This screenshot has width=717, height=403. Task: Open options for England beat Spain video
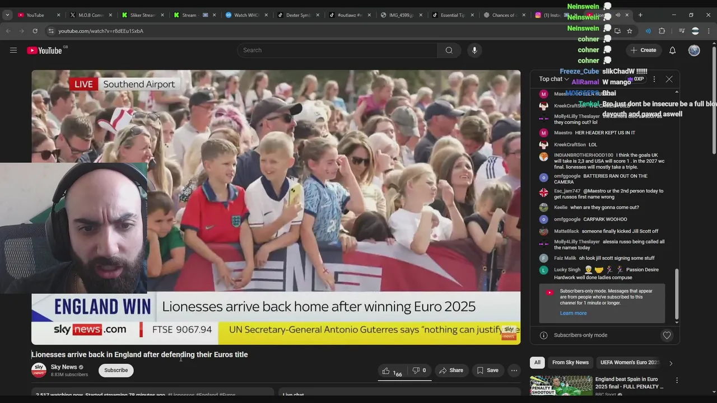(677, 381)
